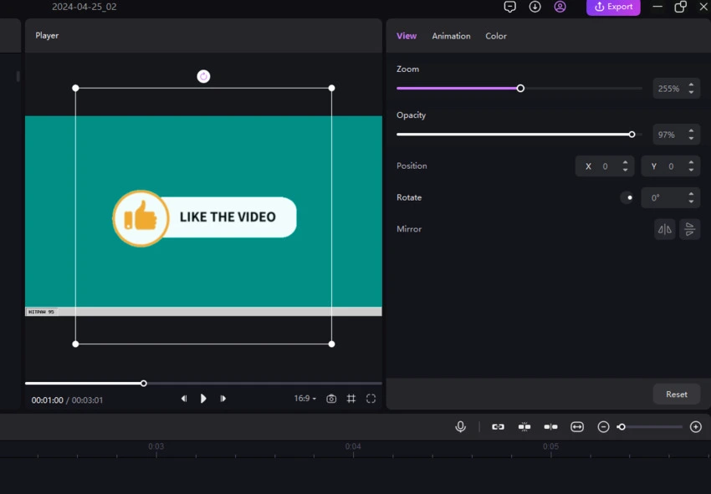
Task: Click the vertical mirror flip icon
Action: click(x=689, y=229)
